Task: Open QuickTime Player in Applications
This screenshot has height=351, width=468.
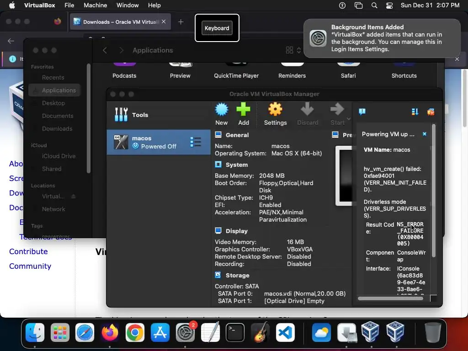Action: tap(236, 70)
